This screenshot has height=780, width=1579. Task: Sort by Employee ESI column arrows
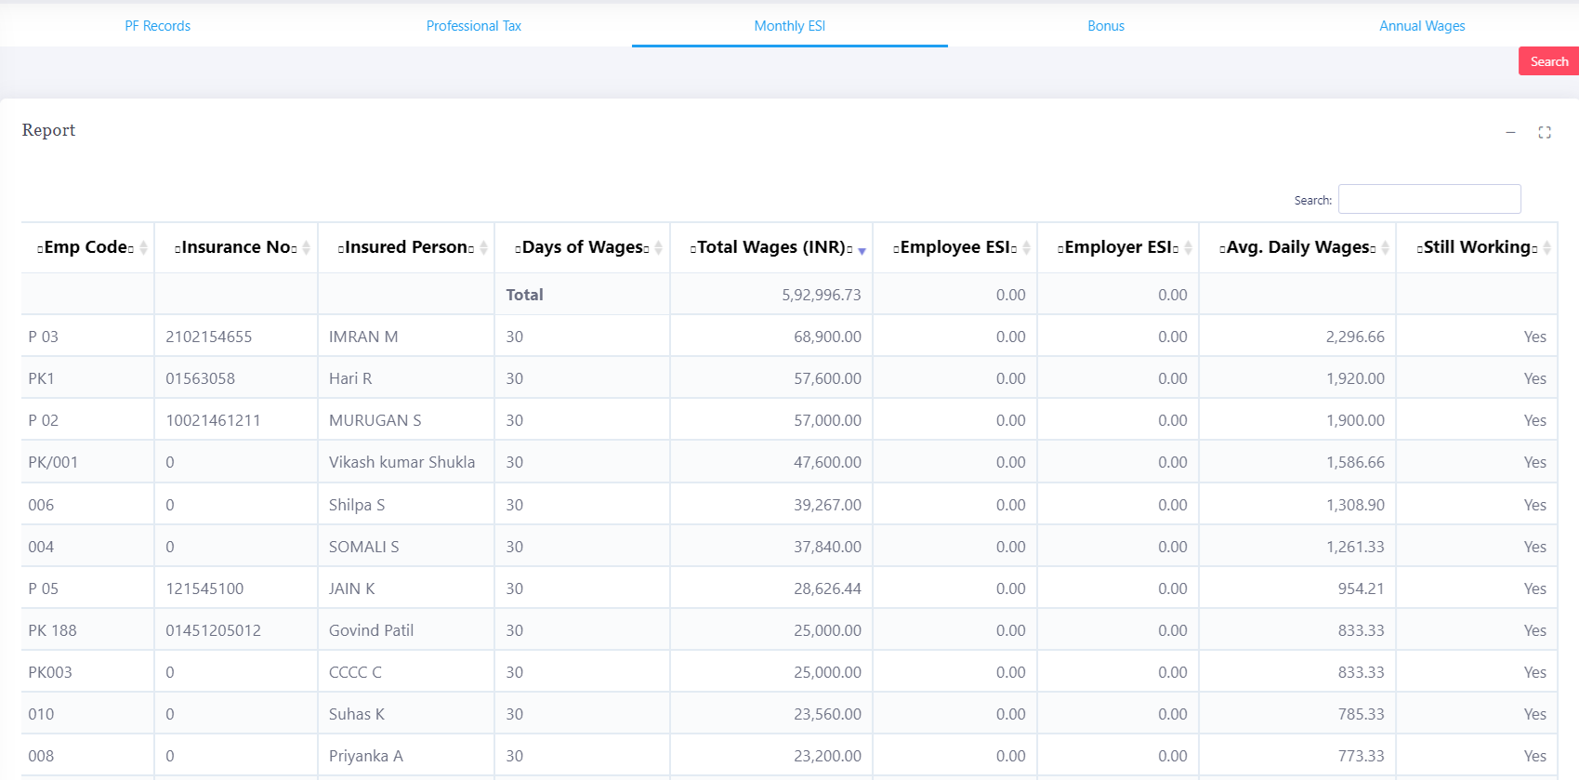1026,247
